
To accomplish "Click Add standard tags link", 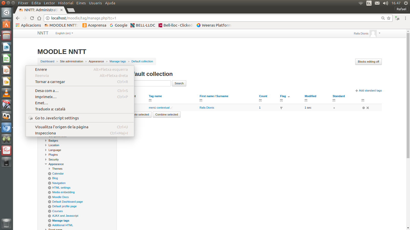I will point(368,91).
